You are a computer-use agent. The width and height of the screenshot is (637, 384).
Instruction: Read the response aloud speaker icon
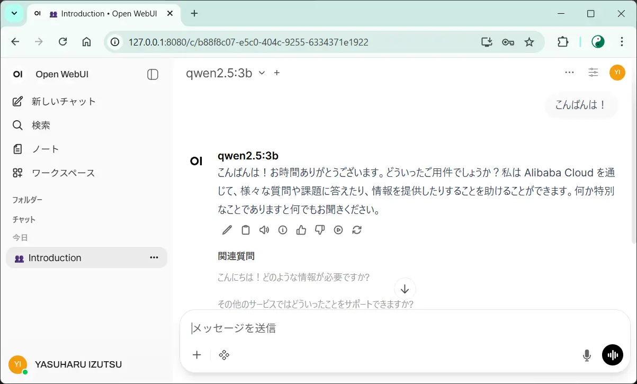tap(264, 230)
